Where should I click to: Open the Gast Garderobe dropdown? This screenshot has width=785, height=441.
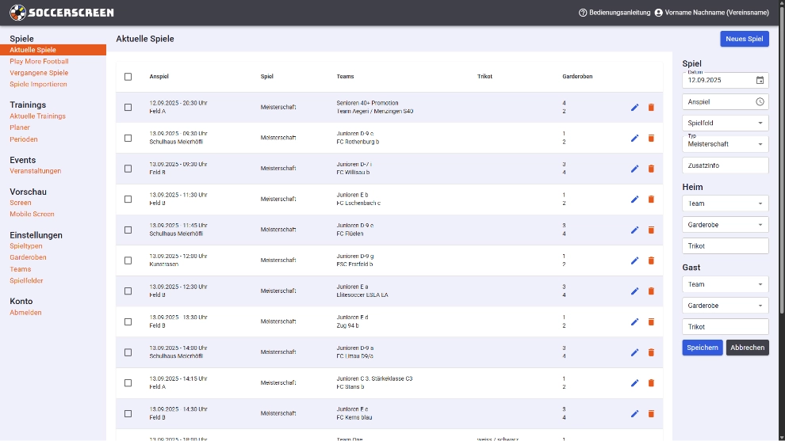[x=725, y=306]
